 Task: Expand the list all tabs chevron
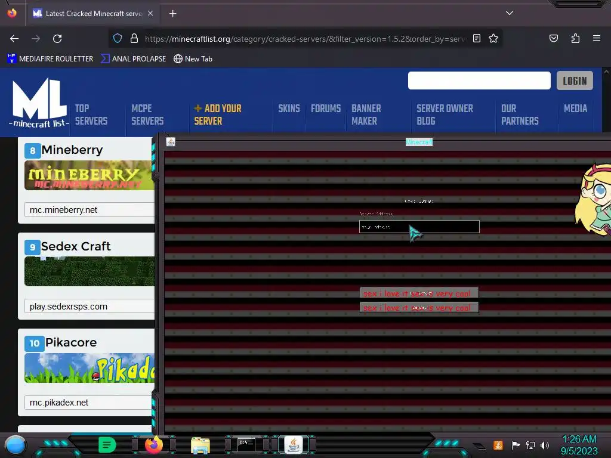510,13
